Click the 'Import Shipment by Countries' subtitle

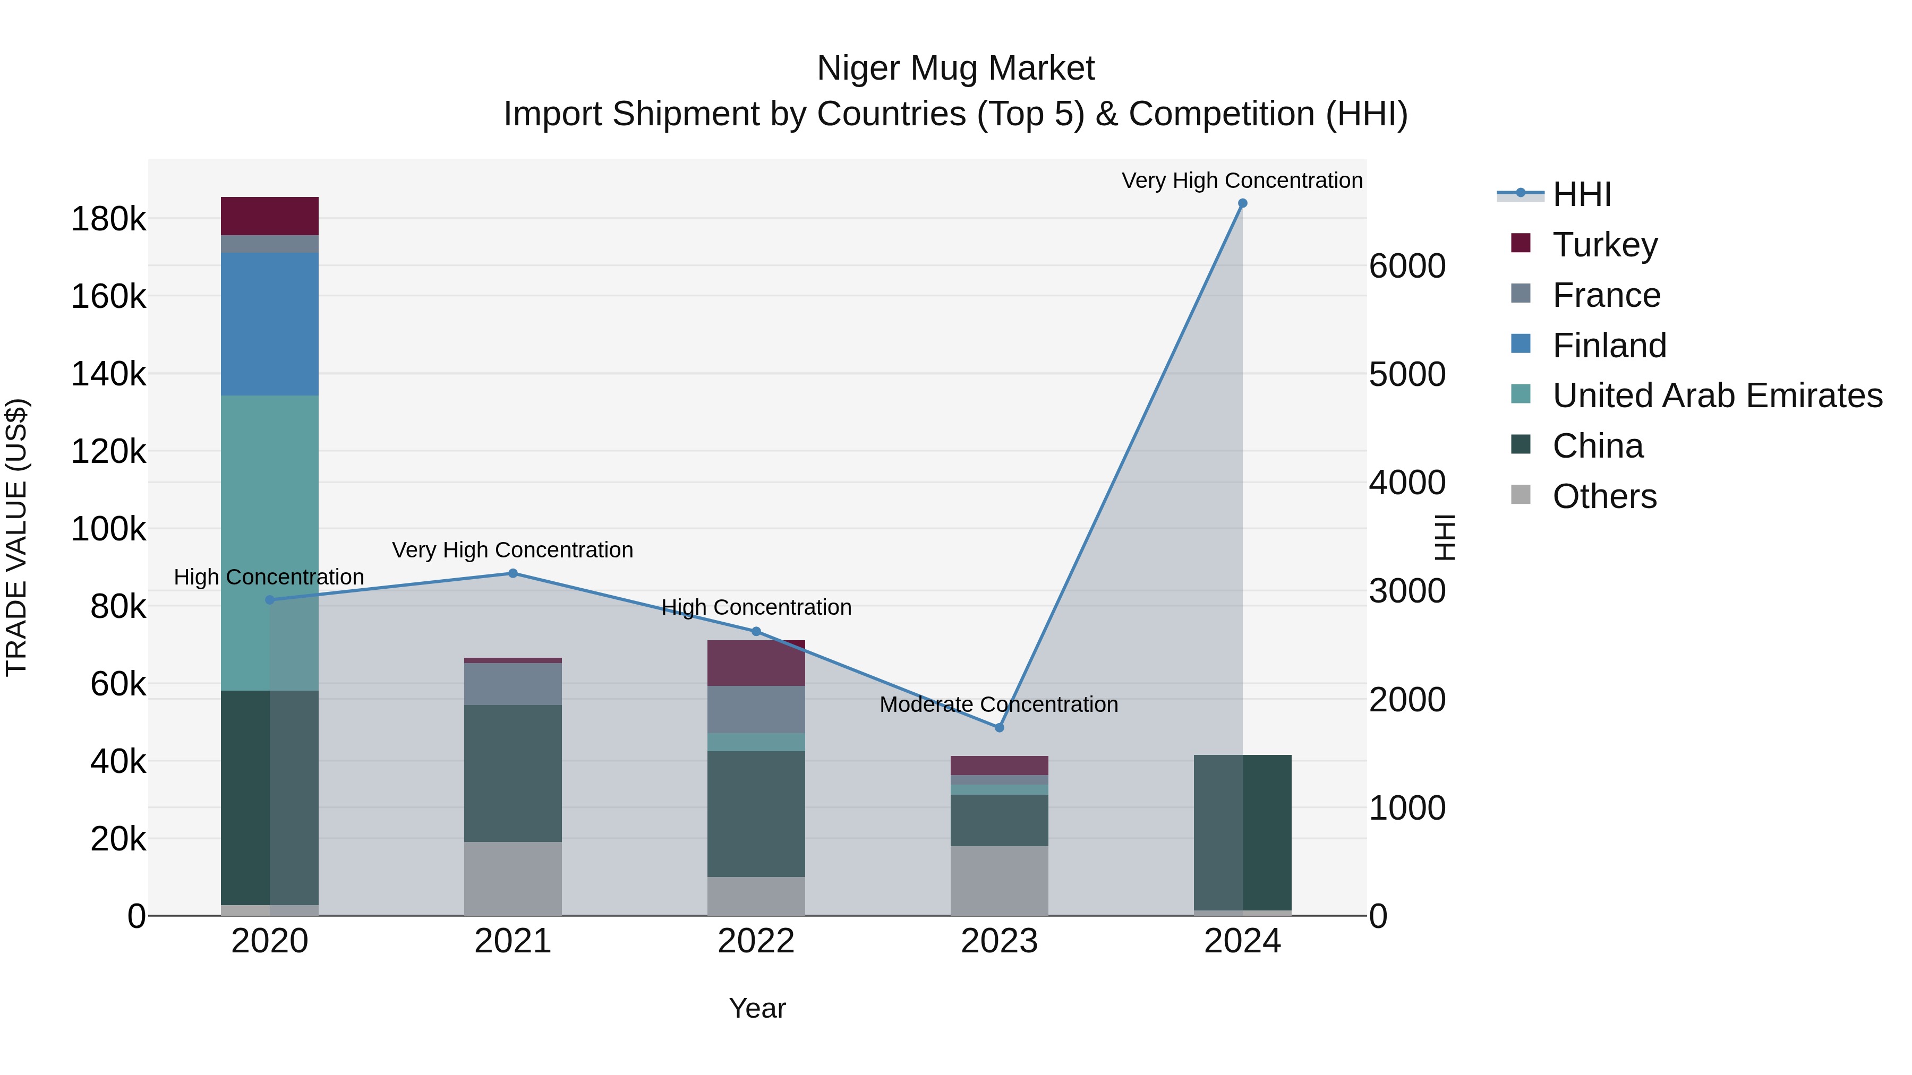coord(956,114)
